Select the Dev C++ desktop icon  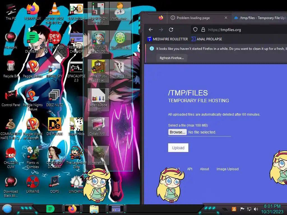55,41
